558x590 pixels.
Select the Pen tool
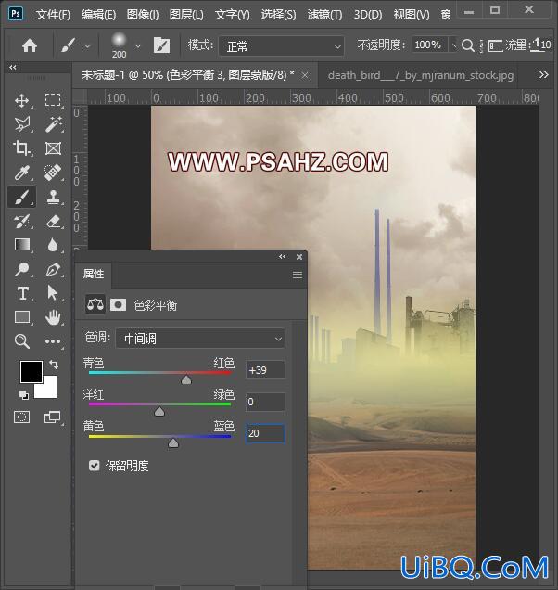click(53, 269)
